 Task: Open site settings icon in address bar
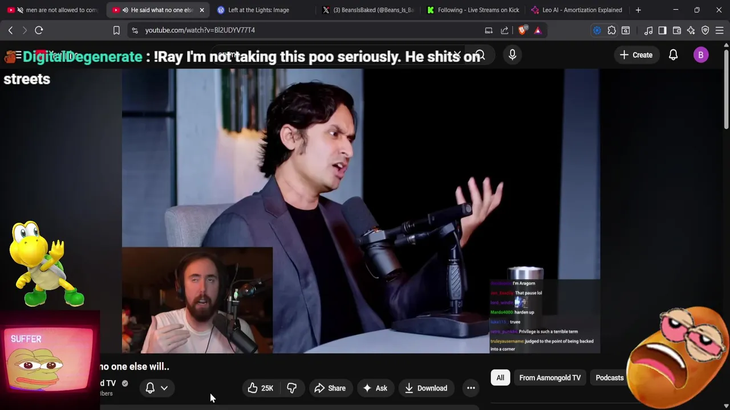[135, 30]
